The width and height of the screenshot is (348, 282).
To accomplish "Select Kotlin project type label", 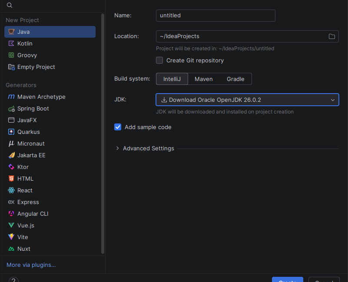I will click(x=25, y=44).
